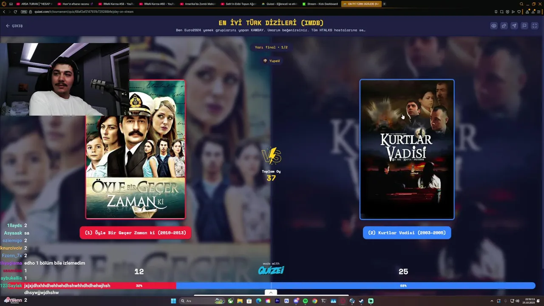Select the Kurtlar Vadisi poster
This screenshot has width=544, height=306.
[x=407, y=149]
